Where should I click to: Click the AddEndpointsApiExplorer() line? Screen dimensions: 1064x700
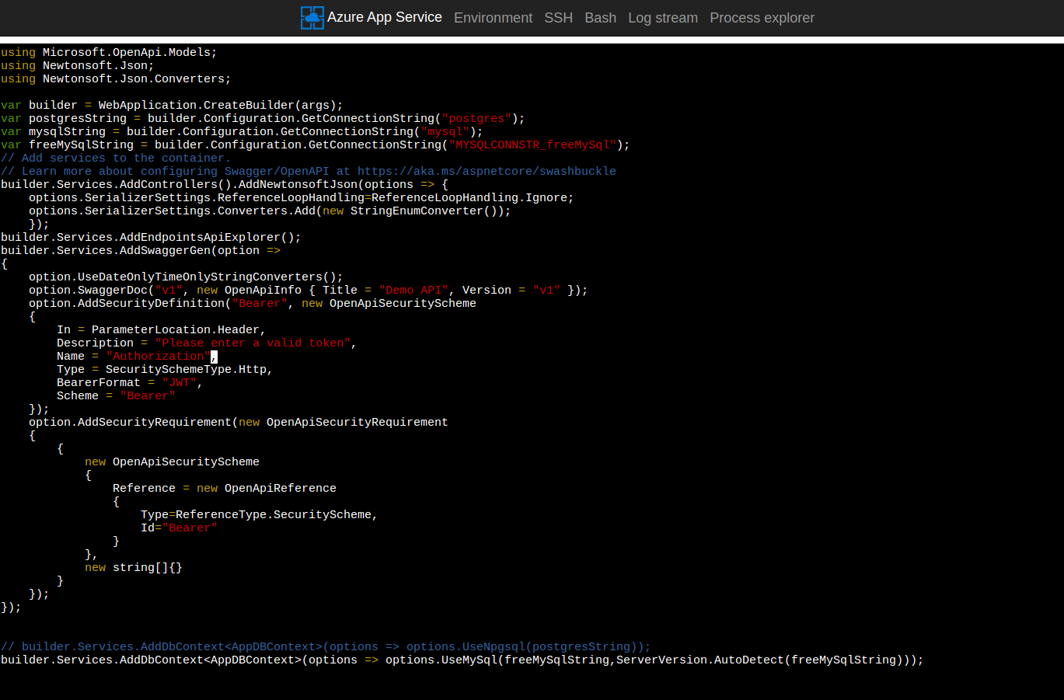point(151,237)
